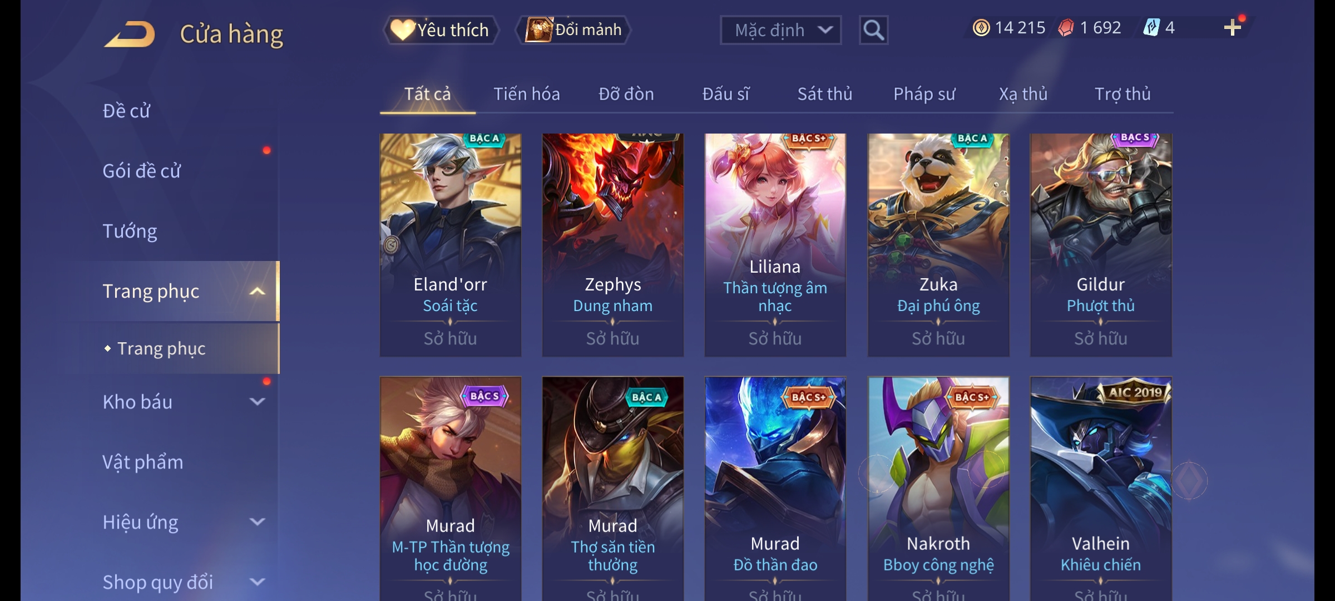Switch to the Sát thủ tab
This screenshot has width=1335, height=601.
825,94
